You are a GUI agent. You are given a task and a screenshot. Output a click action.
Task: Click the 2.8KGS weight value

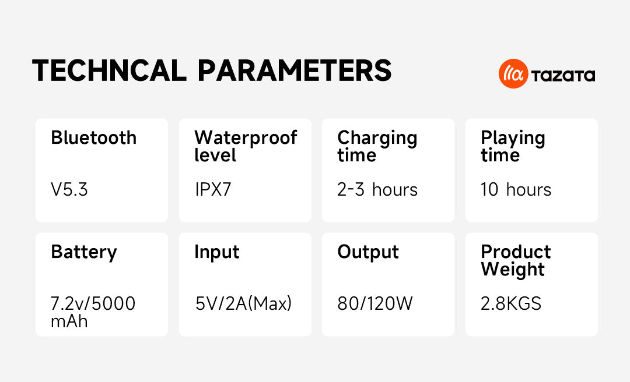coord(511,303)
